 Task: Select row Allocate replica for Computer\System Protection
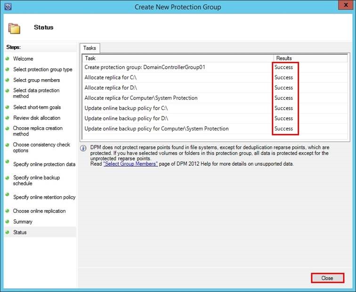(x=215, y=98)
